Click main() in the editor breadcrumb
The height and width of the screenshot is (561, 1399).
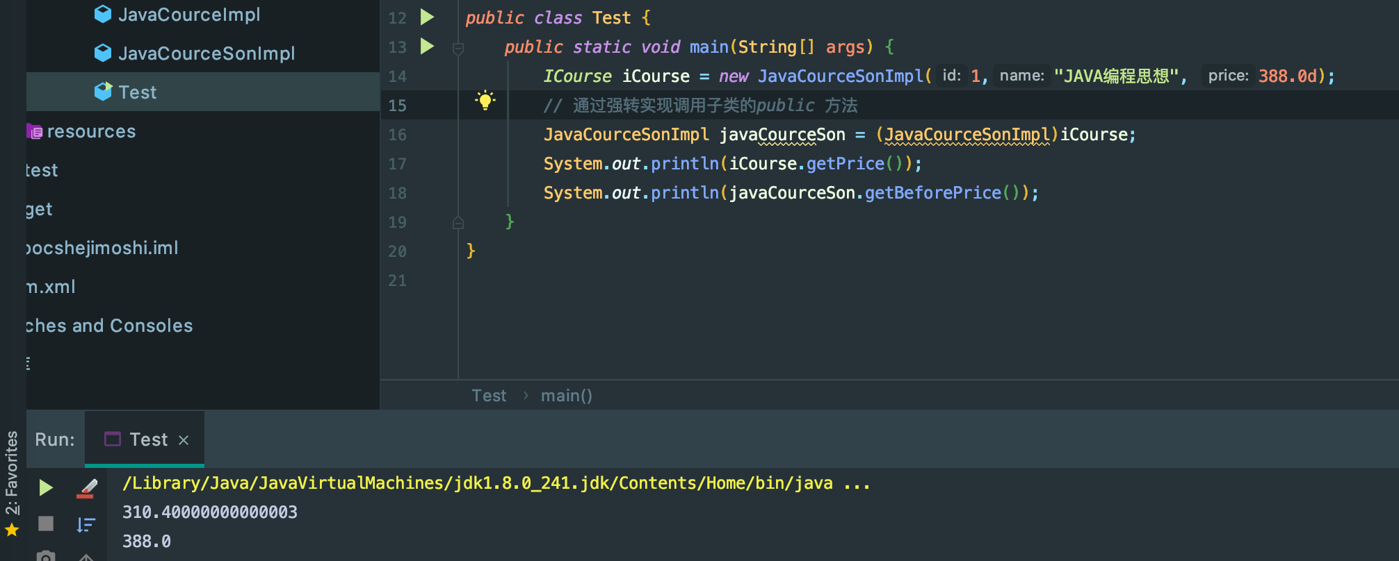(x=567, y=395)
